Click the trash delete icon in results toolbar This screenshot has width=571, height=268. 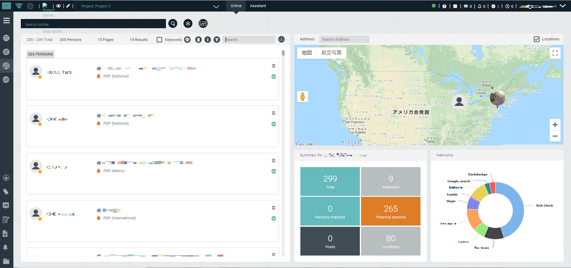point(198,39)
